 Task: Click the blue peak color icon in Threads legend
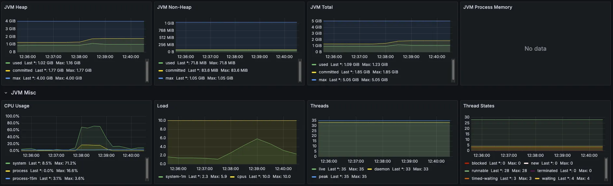pos(314,177)
